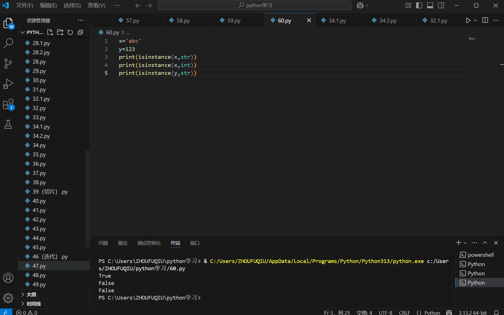Open the 编辑(E) menu
Screen dimensions: 504x315
48,5
